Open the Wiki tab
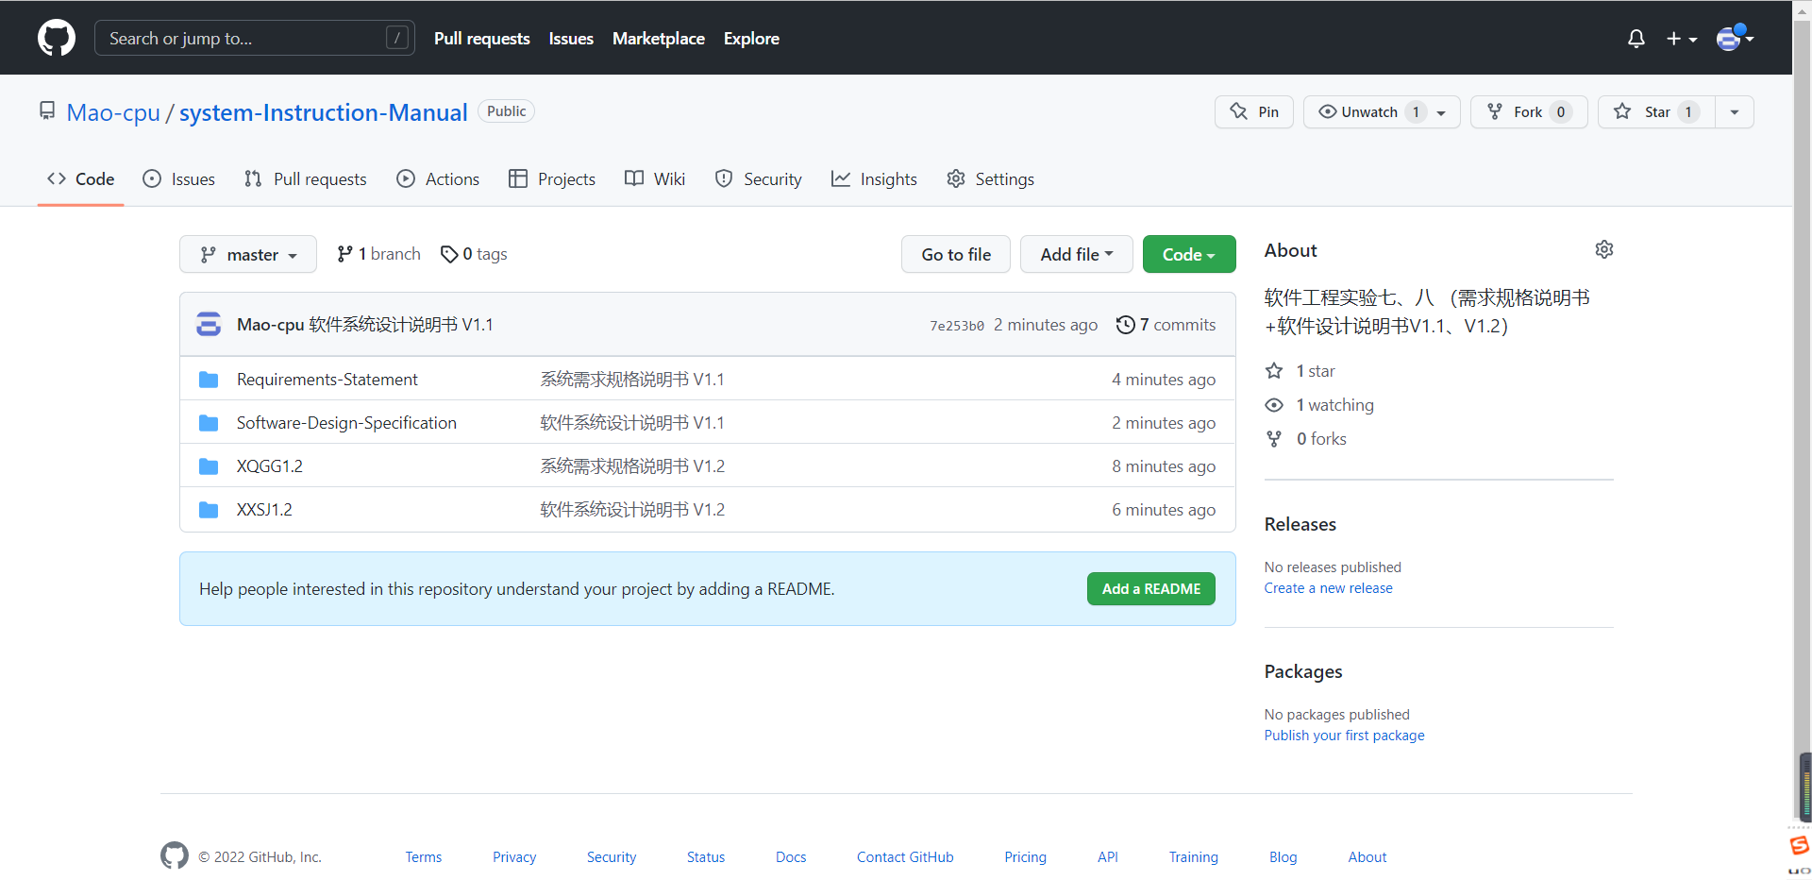Screen dimensions: 1812x880 (x=655, y=179)
